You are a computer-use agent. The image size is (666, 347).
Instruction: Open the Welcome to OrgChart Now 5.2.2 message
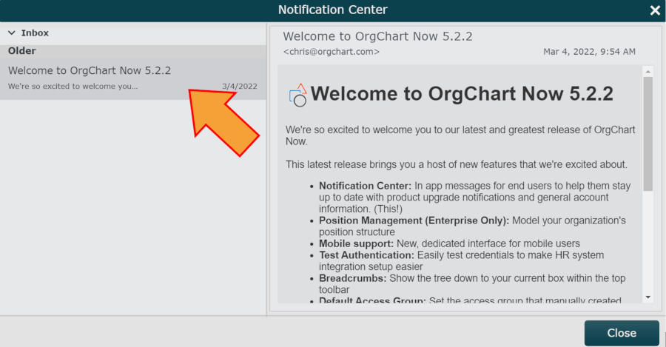click(x=133, y=78)
